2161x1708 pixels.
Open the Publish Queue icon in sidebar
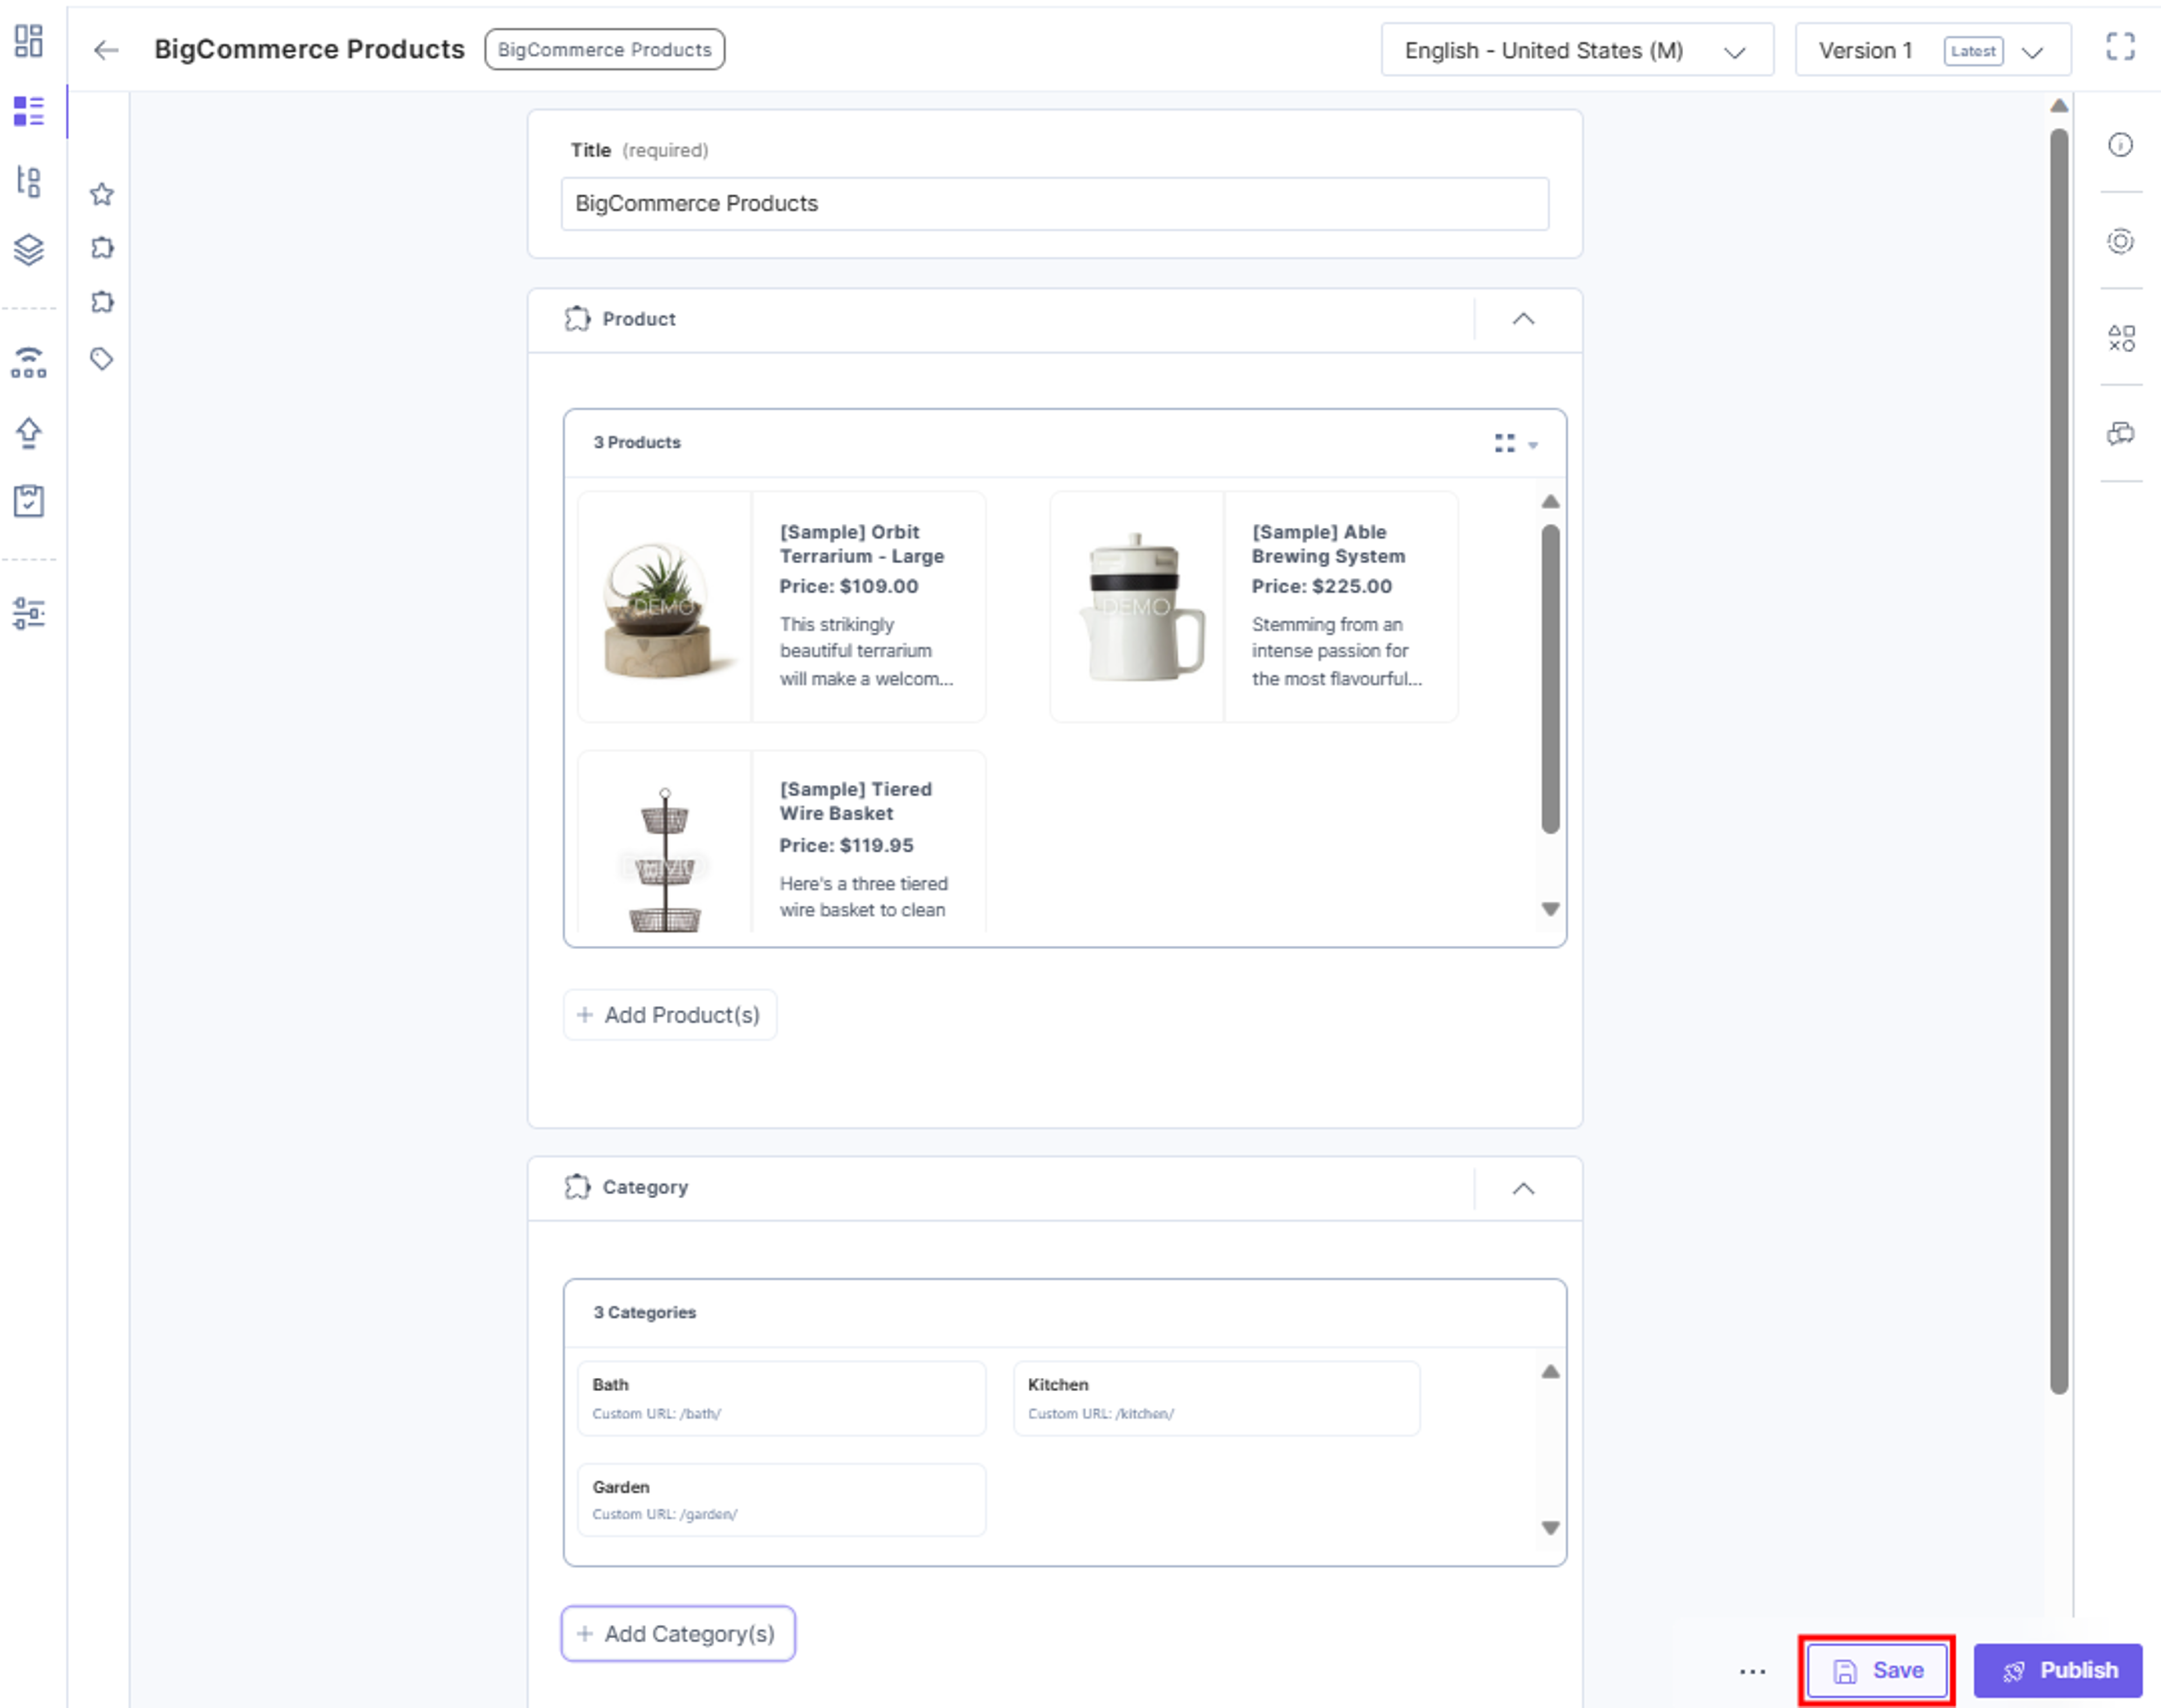[29, 363]
